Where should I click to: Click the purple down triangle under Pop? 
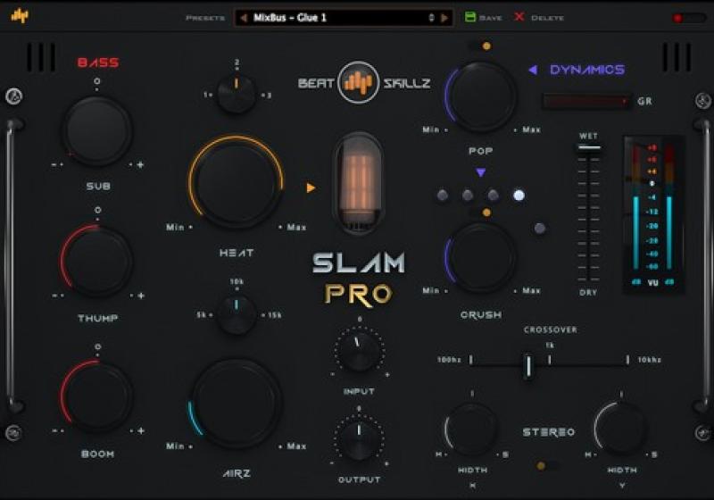[480, 172]
